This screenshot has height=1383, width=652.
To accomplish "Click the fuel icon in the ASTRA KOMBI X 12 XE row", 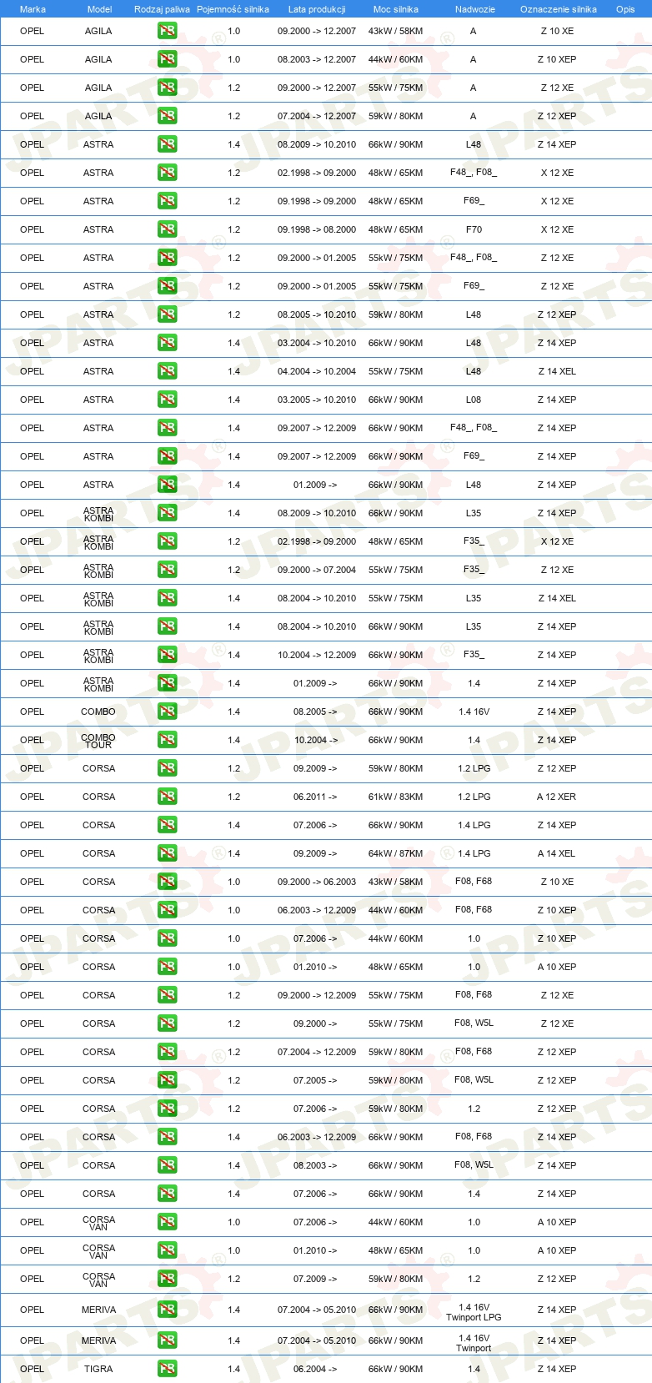I will (167, 541).
